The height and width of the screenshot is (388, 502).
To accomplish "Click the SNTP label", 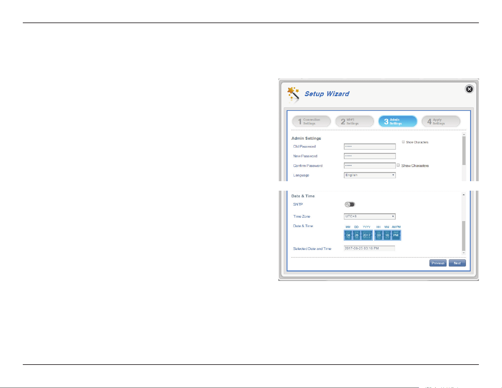I will 298,204.
